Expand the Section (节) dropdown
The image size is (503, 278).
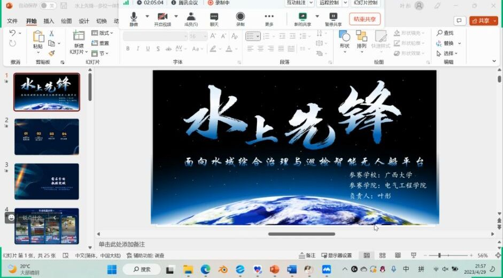coord(99,53)
